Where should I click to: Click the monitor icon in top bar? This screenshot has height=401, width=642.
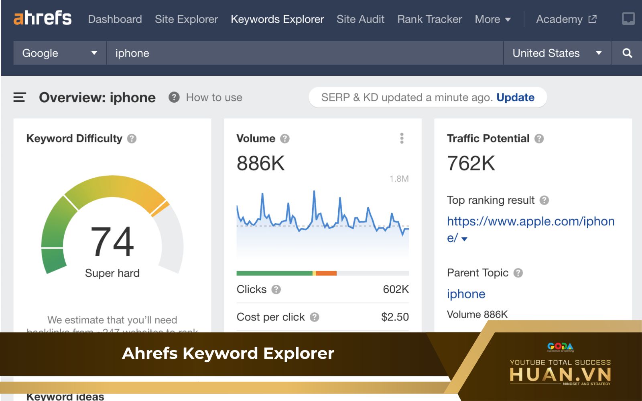(x=628, y=18)
